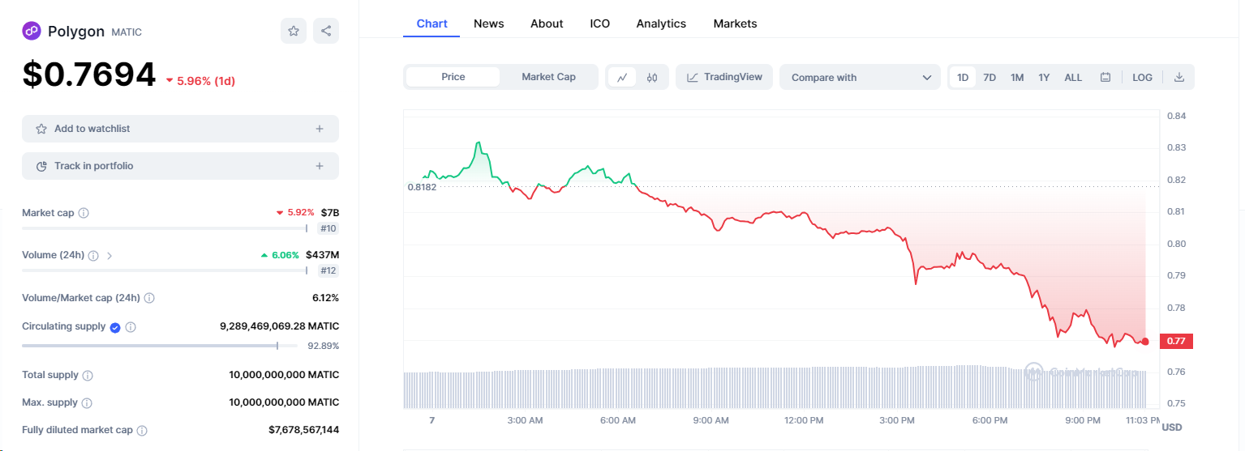Click the total supply 10,000,000,000 MATIC value
This screenshot has height=451, width=1245.
(284, 375)
